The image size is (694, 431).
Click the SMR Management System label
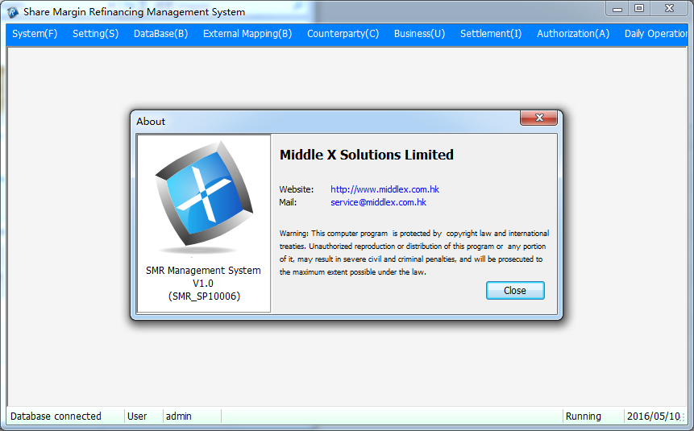[x=204, y=271]
